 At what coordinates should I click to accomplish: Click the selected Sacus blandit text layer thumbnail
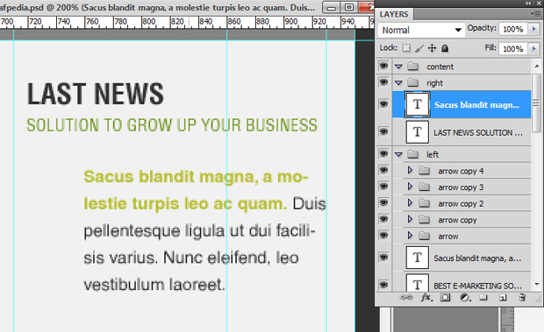pyautogui.click(x=418, y=104)
